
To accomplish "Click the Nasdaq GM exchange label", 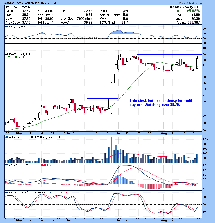I will [49, 3].
